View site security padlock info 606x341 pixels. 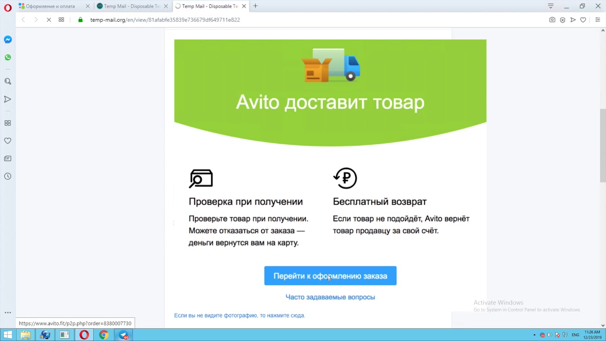point(80,20)
